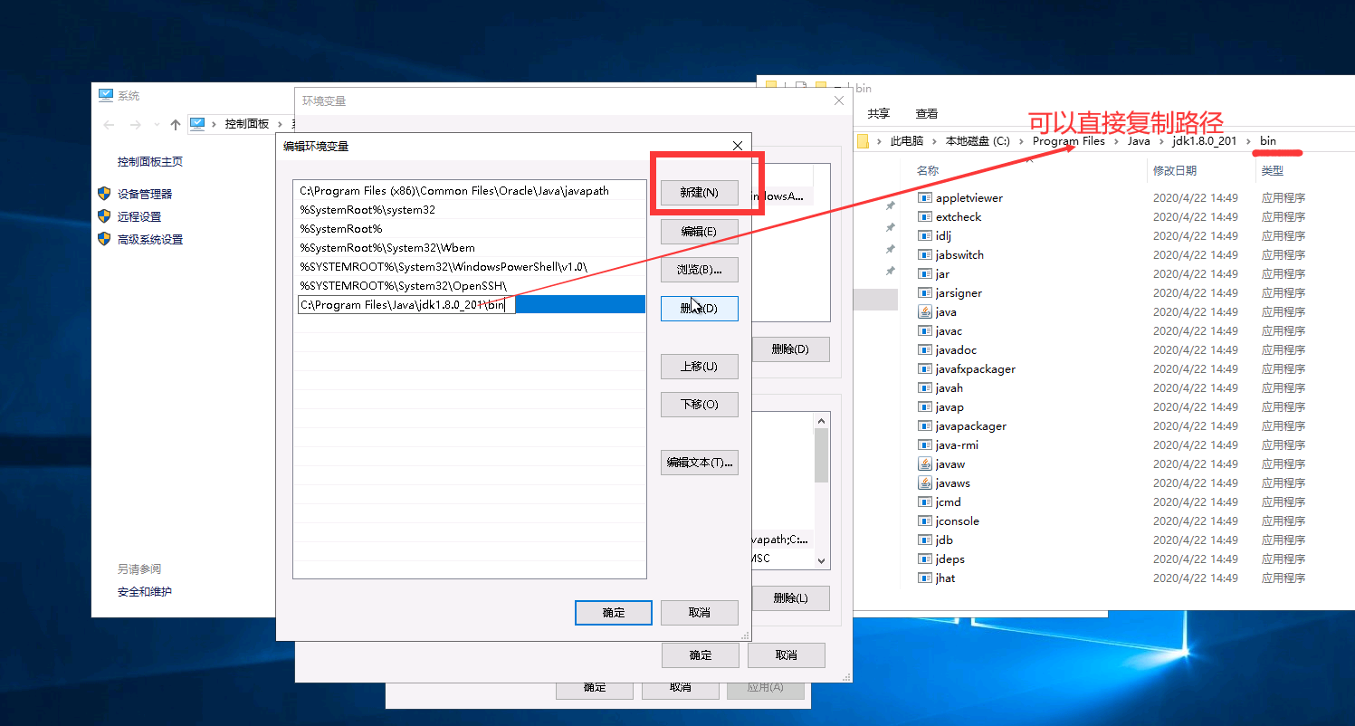Click shield icon beside 高级系统设置
This screenshot has height=726, width=1355.
pos(104,239)
